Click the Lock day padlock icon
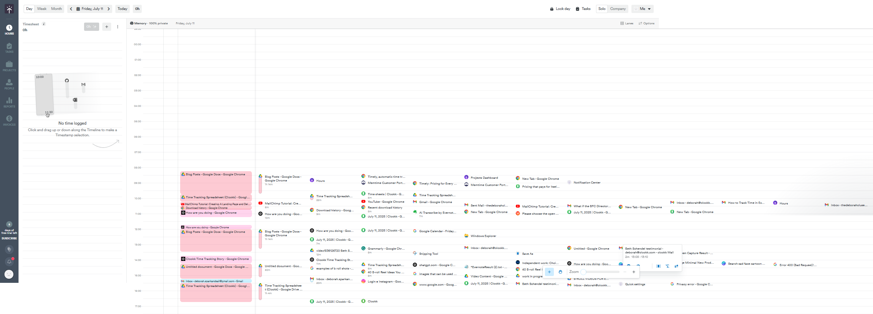The height and width of the screenshot is (314, 873). coord(552,9)
